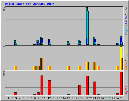Click the orange Sites bar for day 31
Screen dimensions: 129x101
pos(122,64)
